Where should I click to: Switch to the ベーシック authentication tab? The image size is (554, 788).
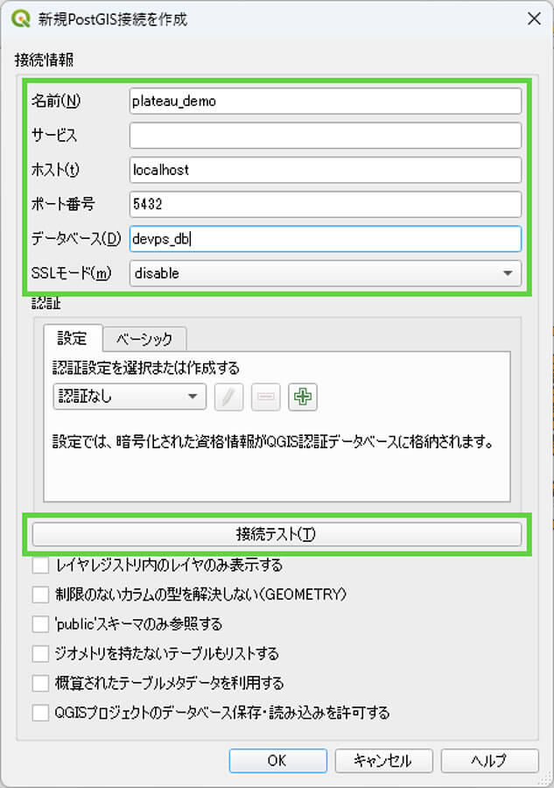144,339
